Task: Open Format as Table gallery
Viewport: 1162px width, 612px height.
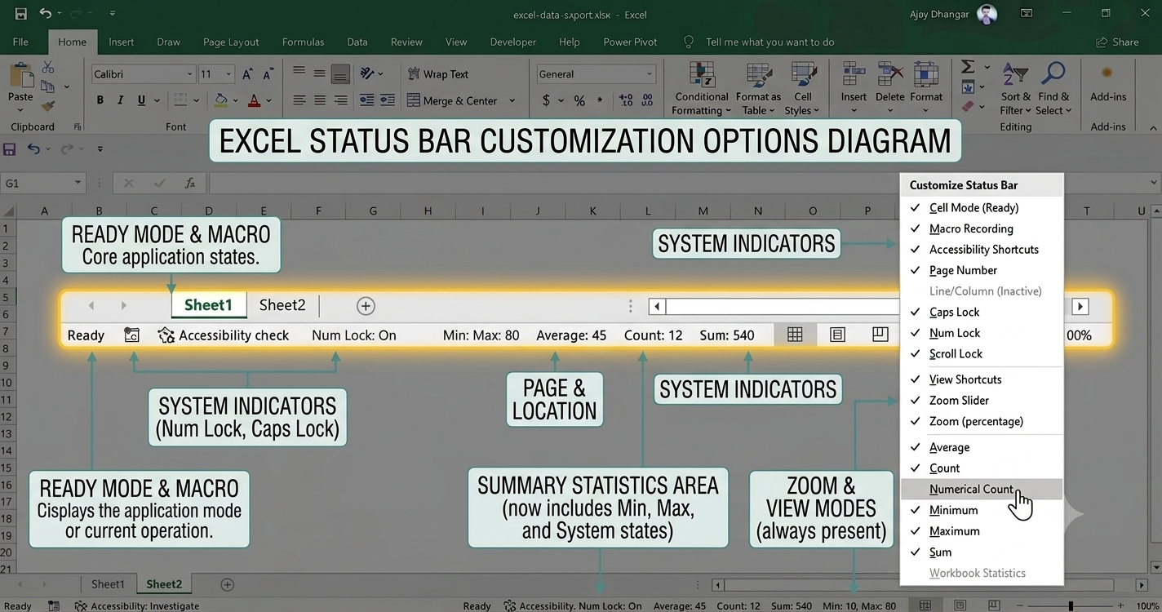Action: pyautogui.click(x=758, y=88)
